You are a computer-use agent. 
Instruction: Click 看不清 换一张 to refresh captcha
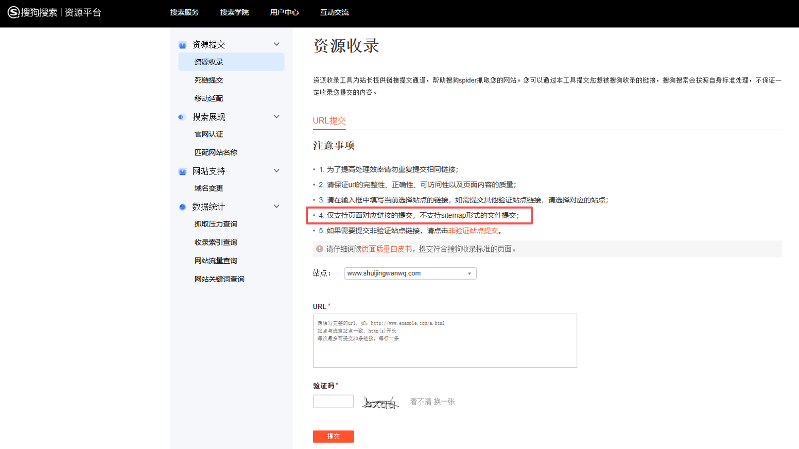pos(432,402)
